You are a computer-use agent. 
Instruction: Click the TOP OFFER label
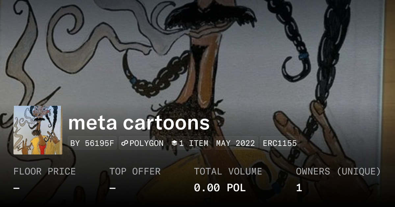click(135, 172)
